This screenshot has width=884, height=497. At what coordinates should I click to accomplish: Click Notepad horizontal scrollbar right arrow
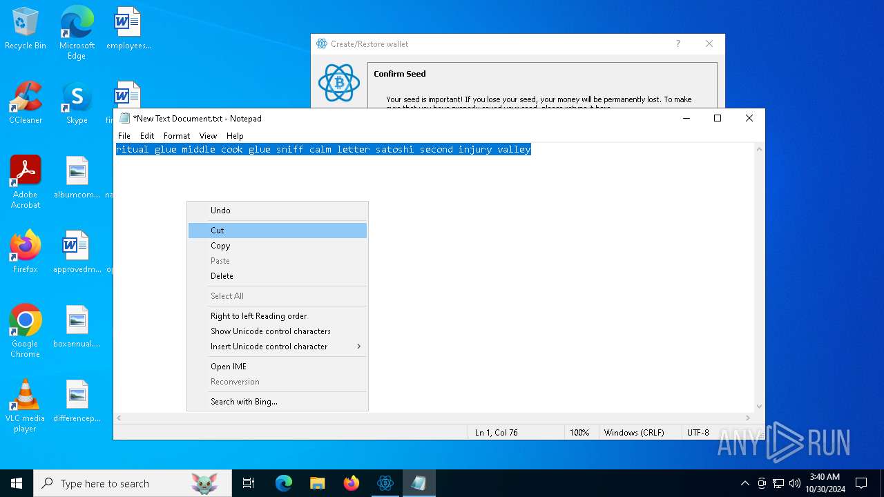point(748,418)
